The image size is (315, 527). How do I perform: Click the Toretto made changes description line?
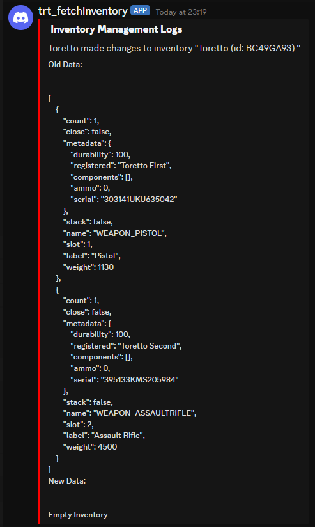coord(174,48)
